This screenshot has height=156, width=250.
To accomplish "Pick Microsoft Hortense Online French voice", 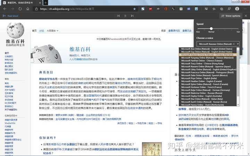I will (x=208, y=87).
